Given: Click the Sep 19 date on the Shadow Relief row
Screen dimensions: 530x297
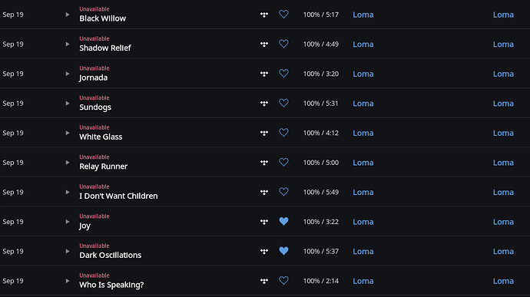Looking at the screenshot, I should point(13,45).
